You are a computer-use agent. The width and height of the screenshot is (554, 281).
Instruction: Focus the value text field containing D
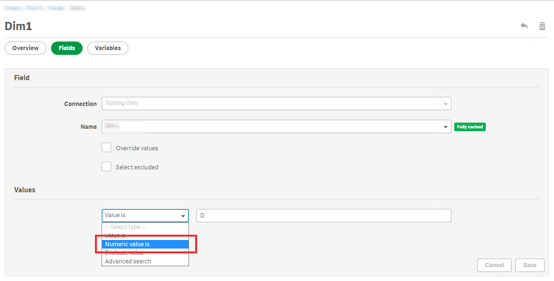tap(324, 216)
